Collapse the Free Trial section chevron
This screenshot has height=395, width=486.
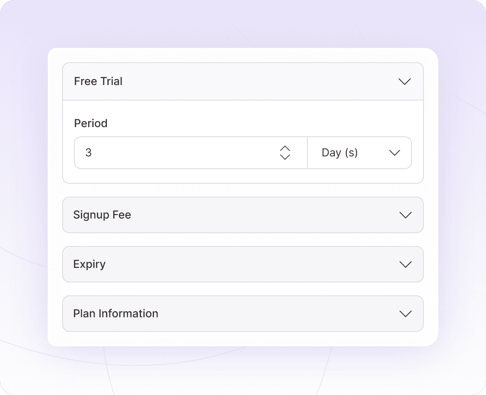[405, 82]
